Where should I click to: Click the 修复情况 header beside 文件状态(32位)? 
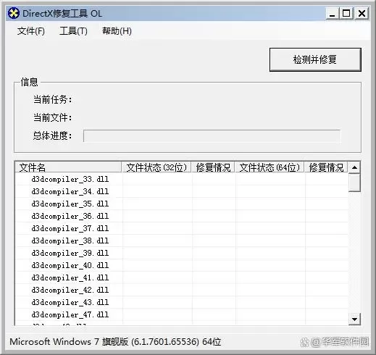click(x=213, y=167)
